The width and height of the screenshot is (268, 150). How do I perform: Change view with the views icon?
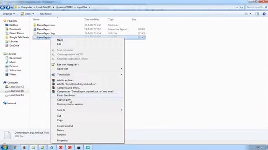pyautogui.click(x=246, y=14)
